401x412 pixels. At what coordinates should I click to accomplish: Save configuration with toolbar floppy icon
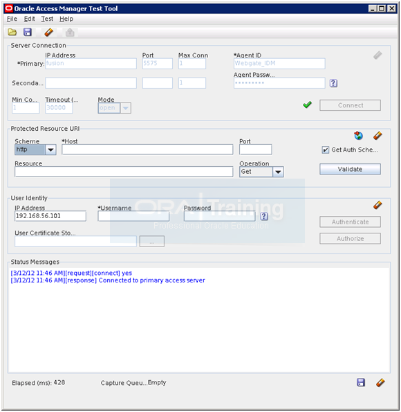(x=28, y=32)
